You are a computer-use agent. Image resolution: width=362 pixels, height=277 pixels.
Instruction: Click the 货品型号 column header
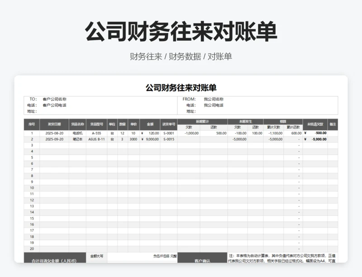96,124
